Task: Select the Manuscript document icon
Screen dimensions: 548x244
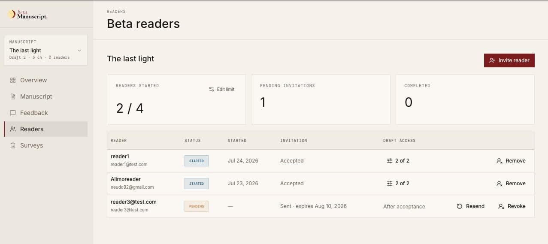Action: click(x=13, y=96)
